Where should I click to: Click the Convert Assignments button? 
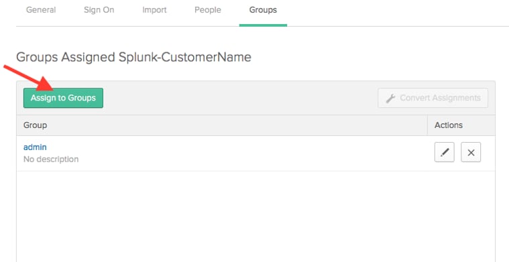point(433,98)
